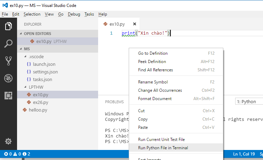
Task: Open the Edit menu
Action: coord(16,14)
